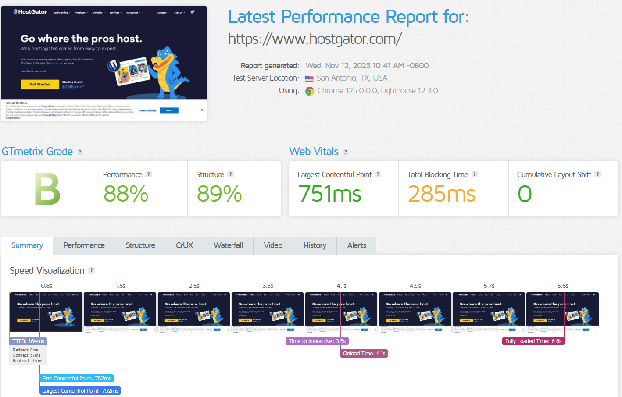Click the Chrome browser icon

tap(310, 91)
